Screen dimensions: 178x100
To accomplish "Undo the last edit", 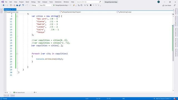I will pos(23,5).
